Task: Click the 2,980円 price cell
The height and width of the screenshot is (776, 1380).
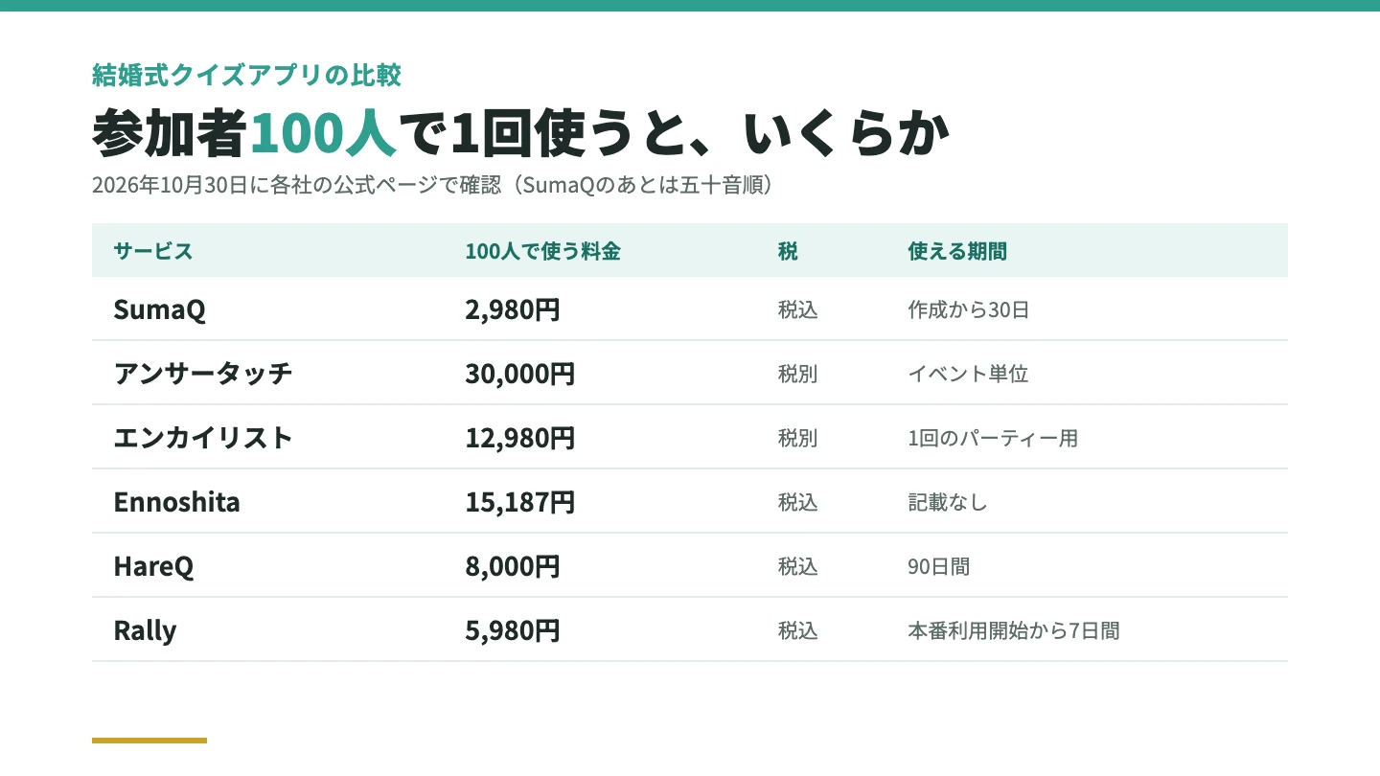Action: click(x=513, y=309)
